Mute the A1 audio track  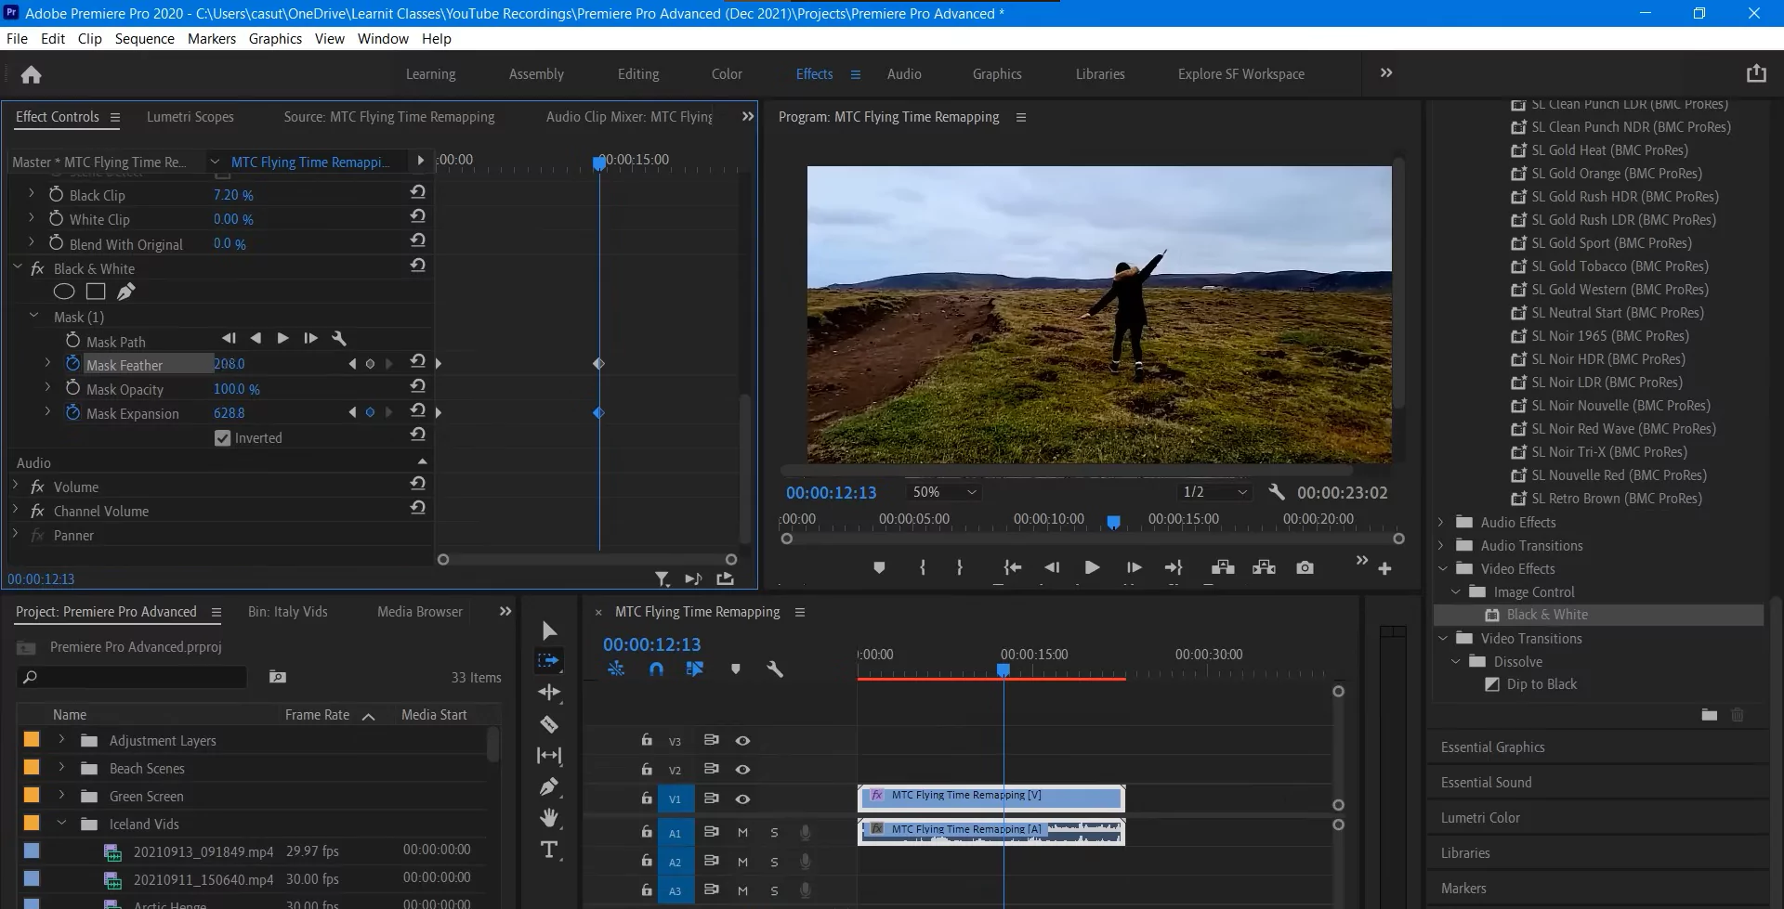[x=742, y=833]
